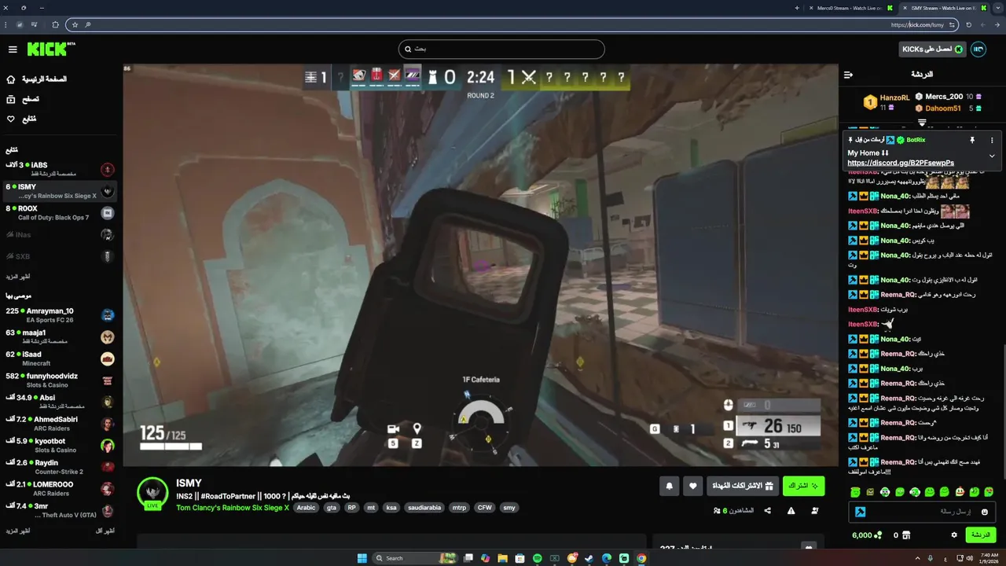This screenshot has height=566, width=1006.
Task: Open Spotify from the taskbar
Action: click(537, 558)
